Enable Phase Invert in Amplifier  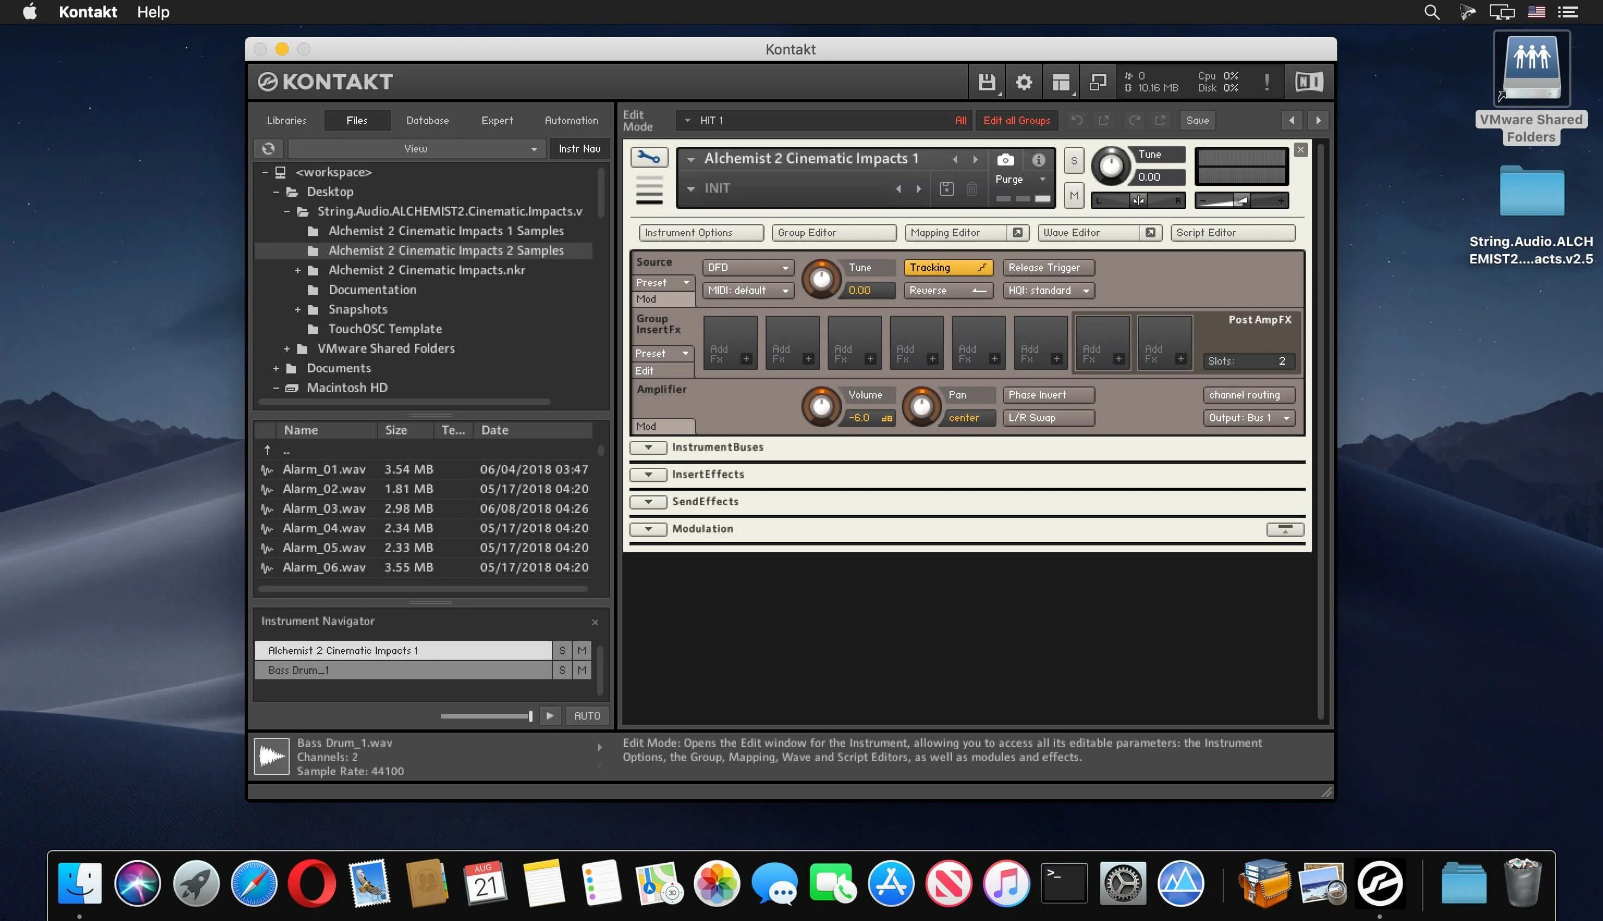coord(1048,395)
